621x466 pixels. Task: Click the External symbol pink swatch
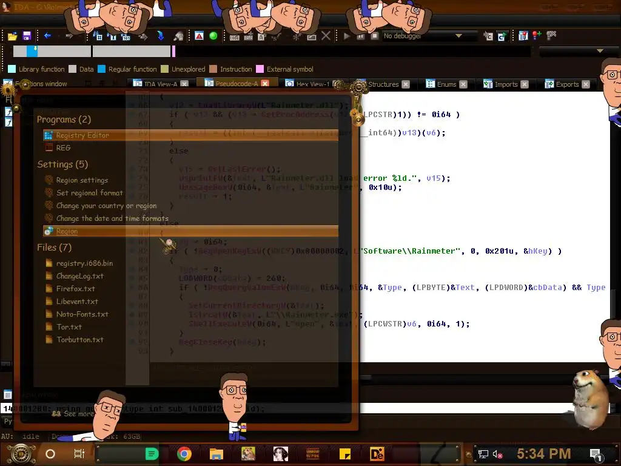pyautogui.click(x=260, y=69)
